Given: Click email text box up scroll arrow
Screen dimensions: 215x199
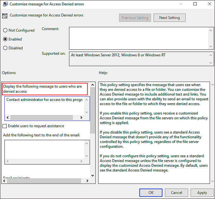Looking at the screenshot, I should pyautogui.click(x=87, y=144).
